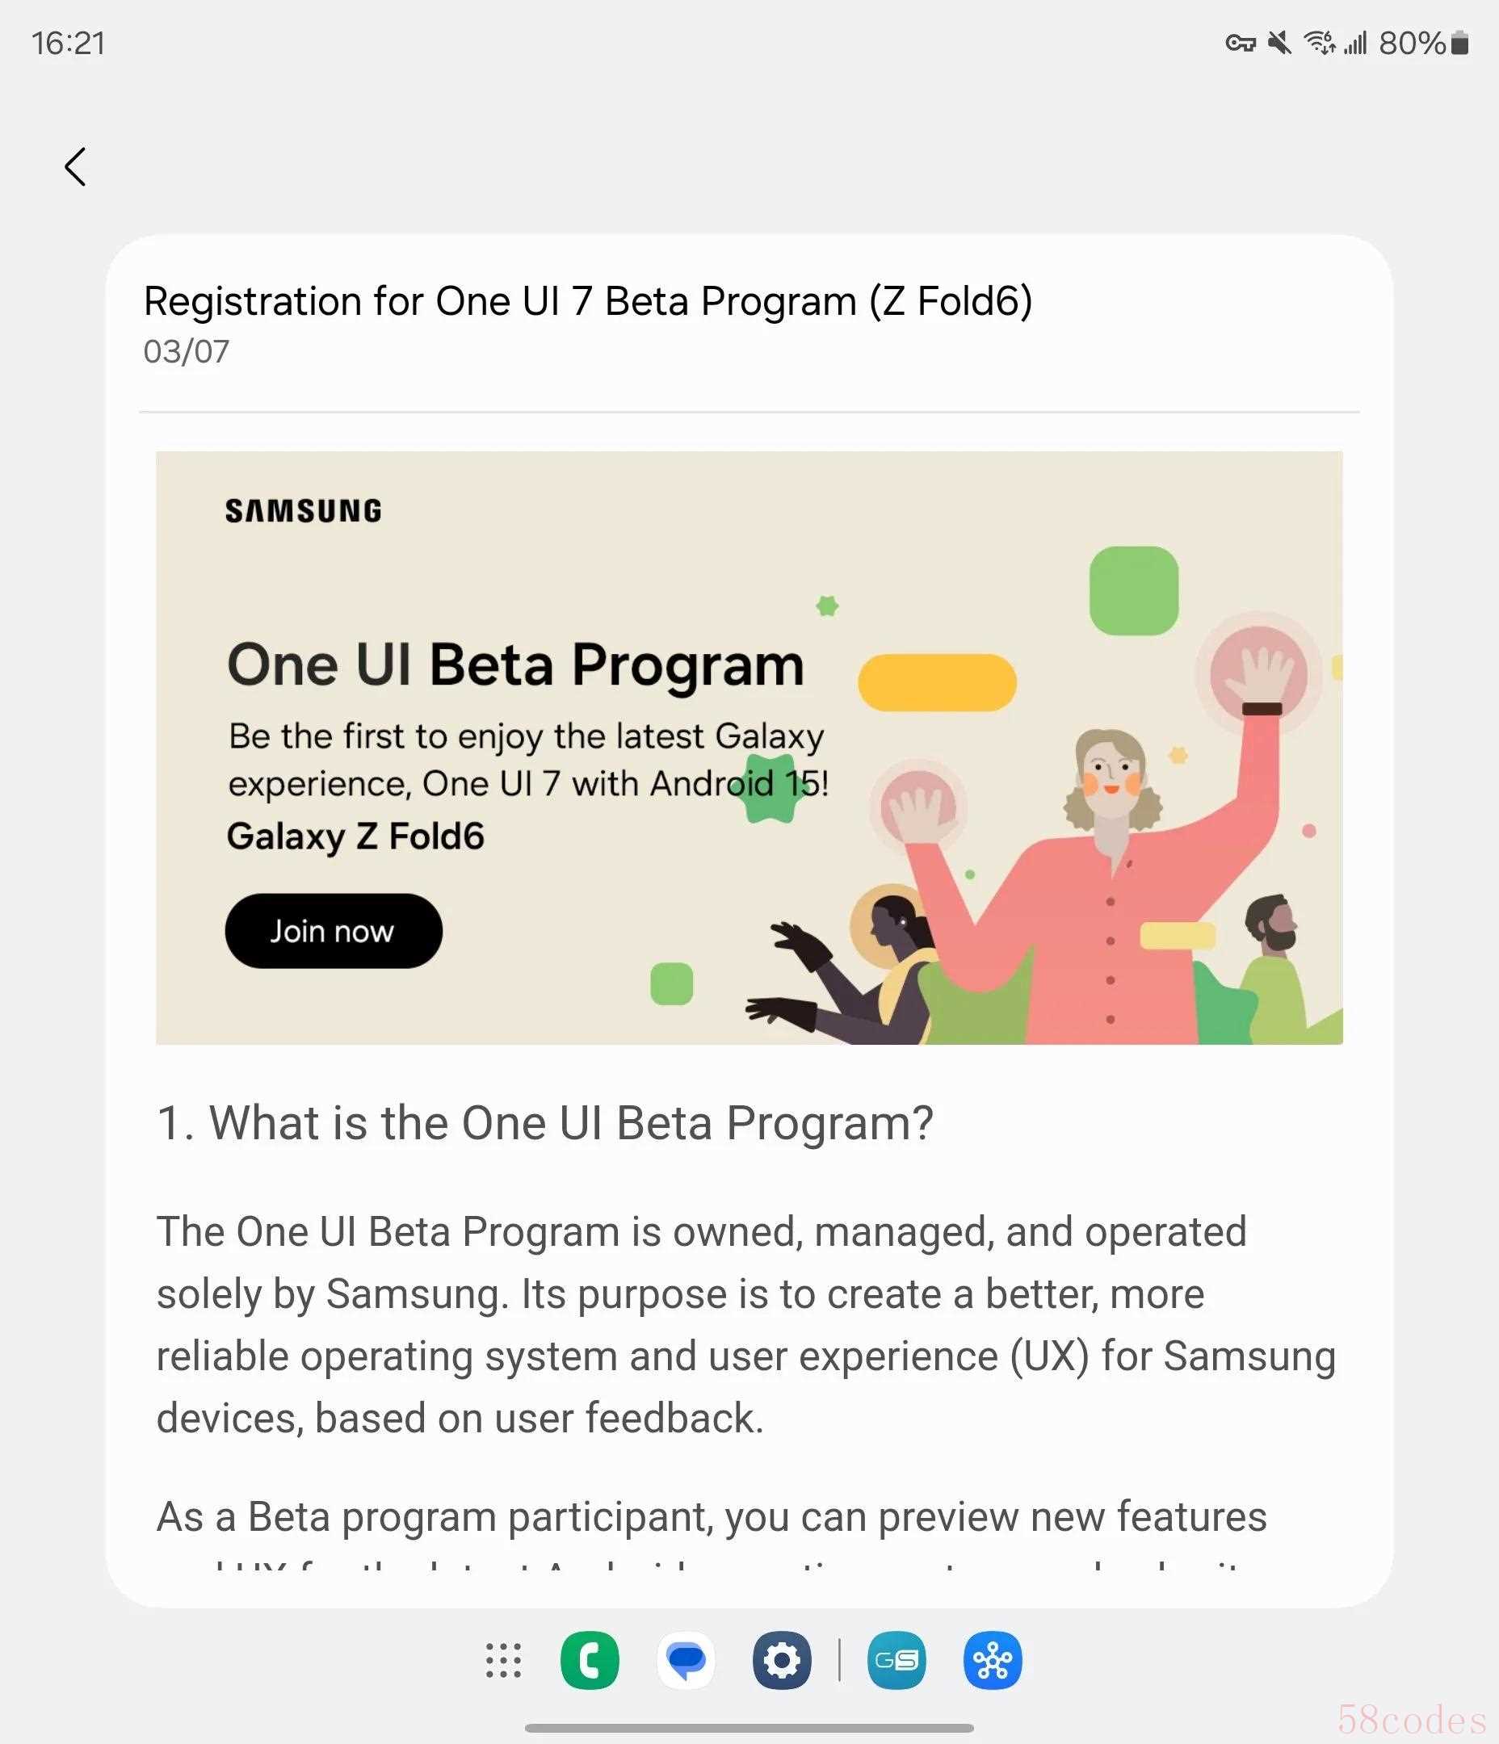Viewport: 1499px width, 1744px height.
Task: Tap the "What is the One UI Beta Program?" heading
Action: click(546, 1123)
